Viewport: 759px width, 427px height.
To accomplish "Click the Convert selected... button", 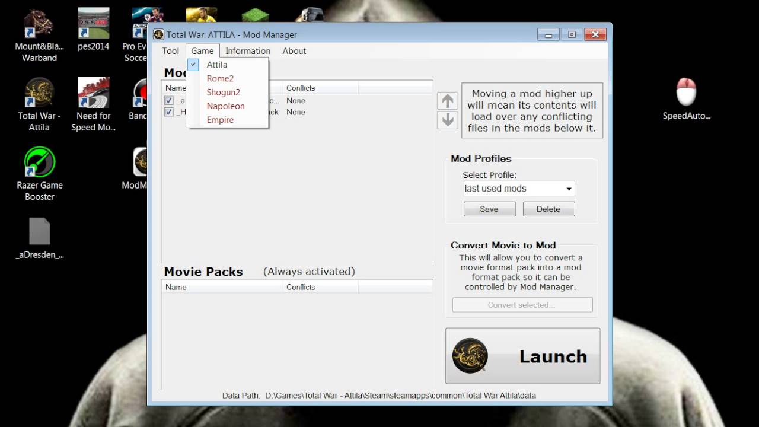I will (522, 305).
